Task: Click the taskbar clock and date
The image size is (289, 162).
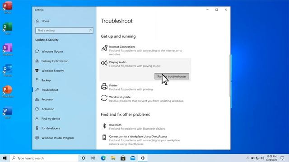Action: pyautogui.click(x=271, y=158)
